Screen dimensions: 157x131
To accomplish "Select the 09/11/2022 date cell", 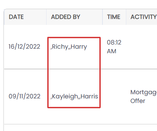I will tap(24, 96).
